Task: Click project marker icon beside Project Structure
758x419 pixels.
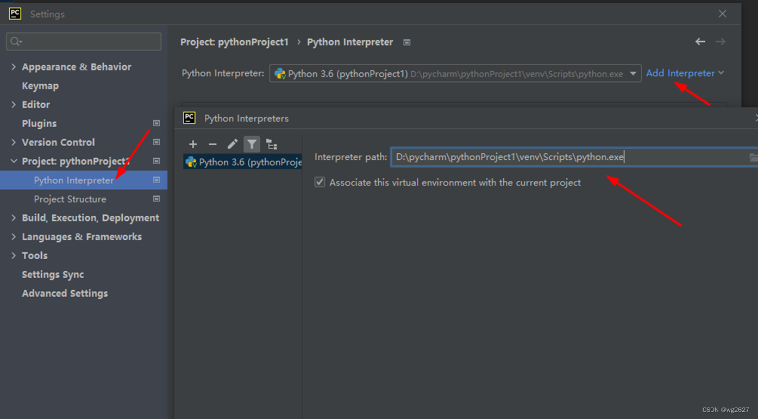Action: click(156, 199)
